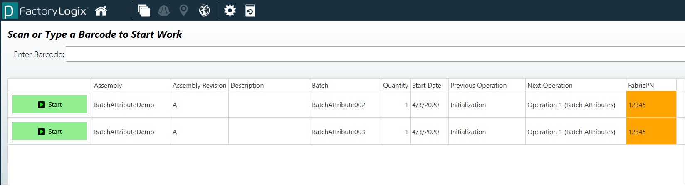The height and width of the screenshot is (186, 685).
Task: Click the stacked windows icon in toolbar
Action: click(x=144, y=10)
